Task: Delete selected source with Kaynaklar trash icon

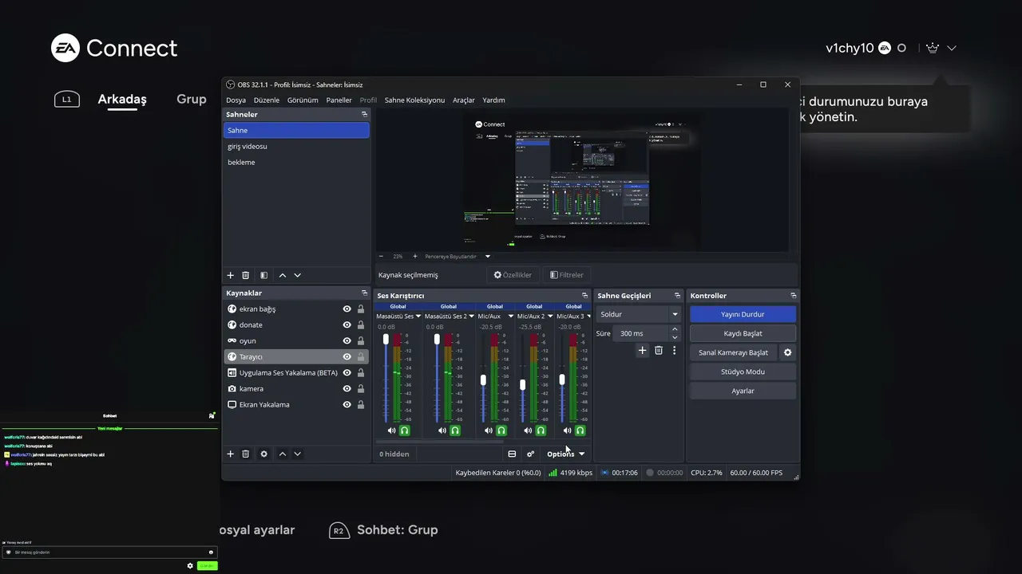Action: [x=246, y=454]
